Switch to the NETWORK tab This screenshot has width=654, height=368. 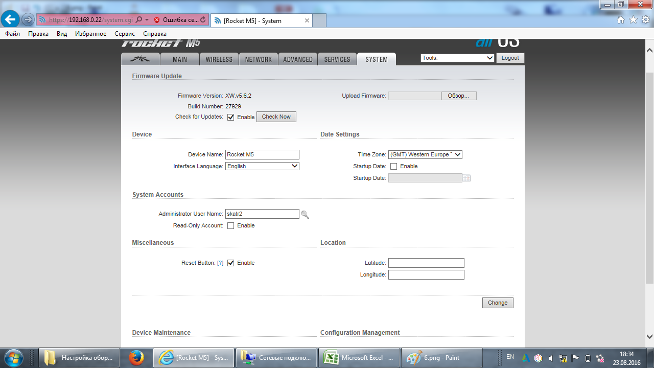[x=259, y=59]
